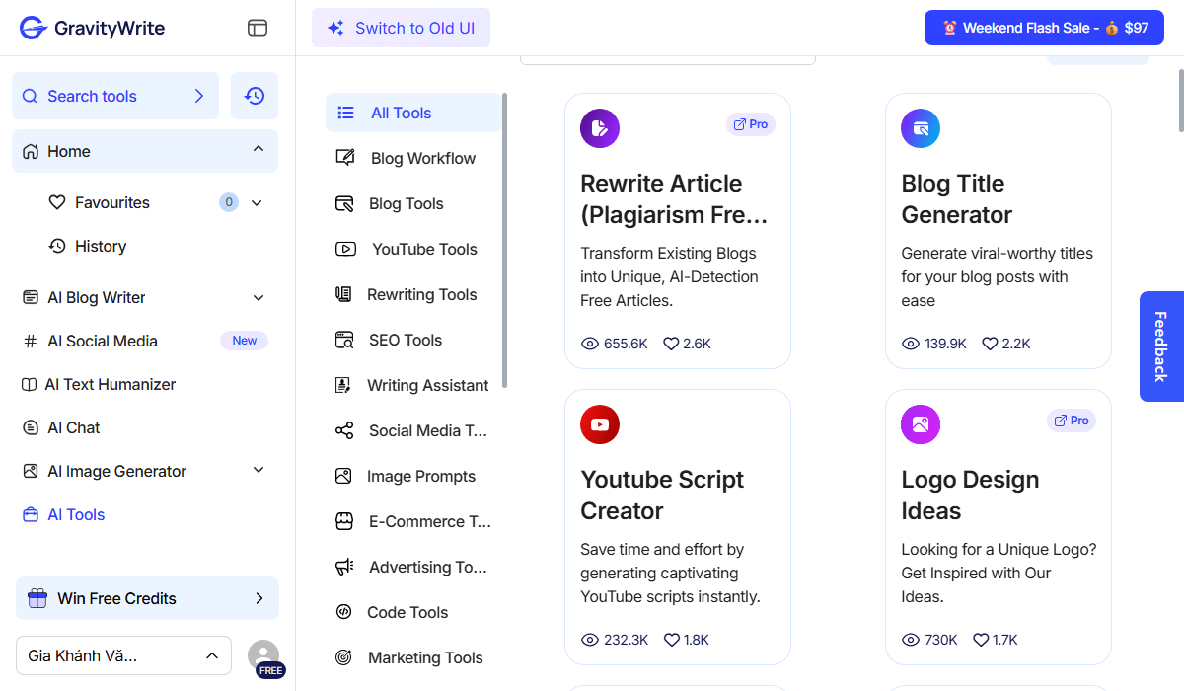Toggle the sidebar panel layout icon
Screen dimensions: 1184x691
258,28
